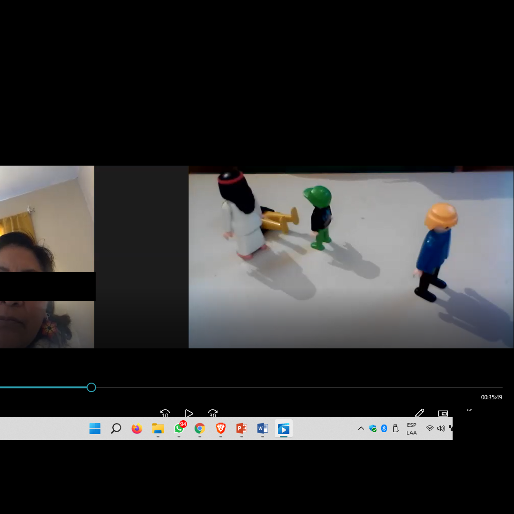Open the volume control in tray
514x514 pixels.
[x=441, y=428]
